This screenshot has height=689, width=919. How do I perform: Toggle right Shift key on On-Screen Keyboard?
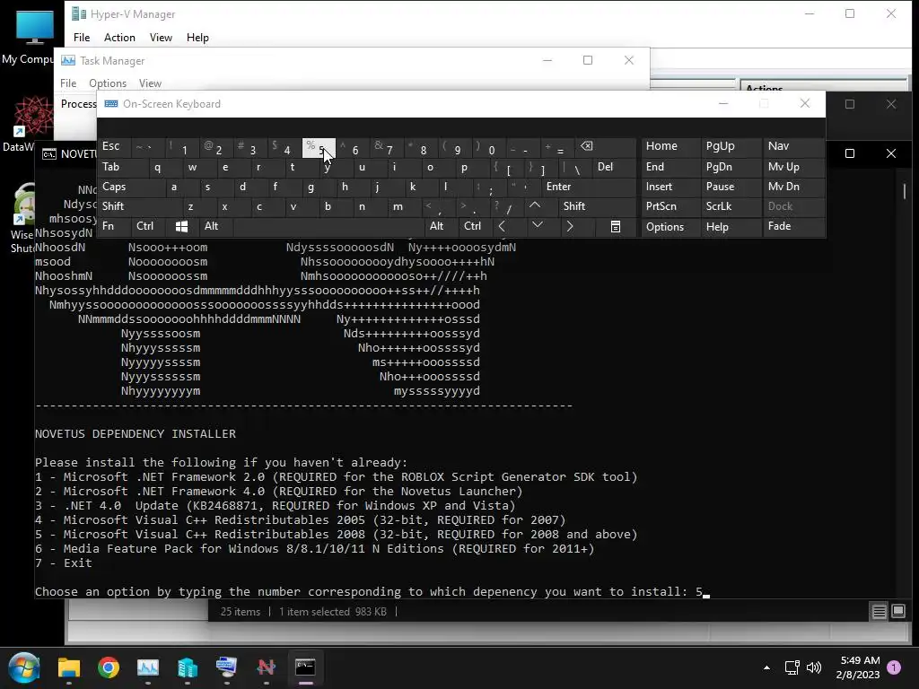(x=597, y=206)
